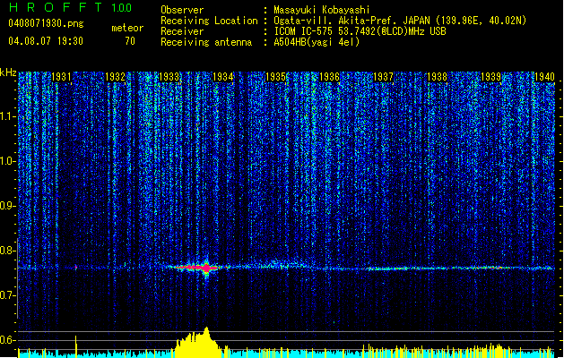This screenshot has height=358, width=564.
Task: Click the Ogata-vill. Akita-Pref. JAPAN location text
Action: [x=400, y=21]
